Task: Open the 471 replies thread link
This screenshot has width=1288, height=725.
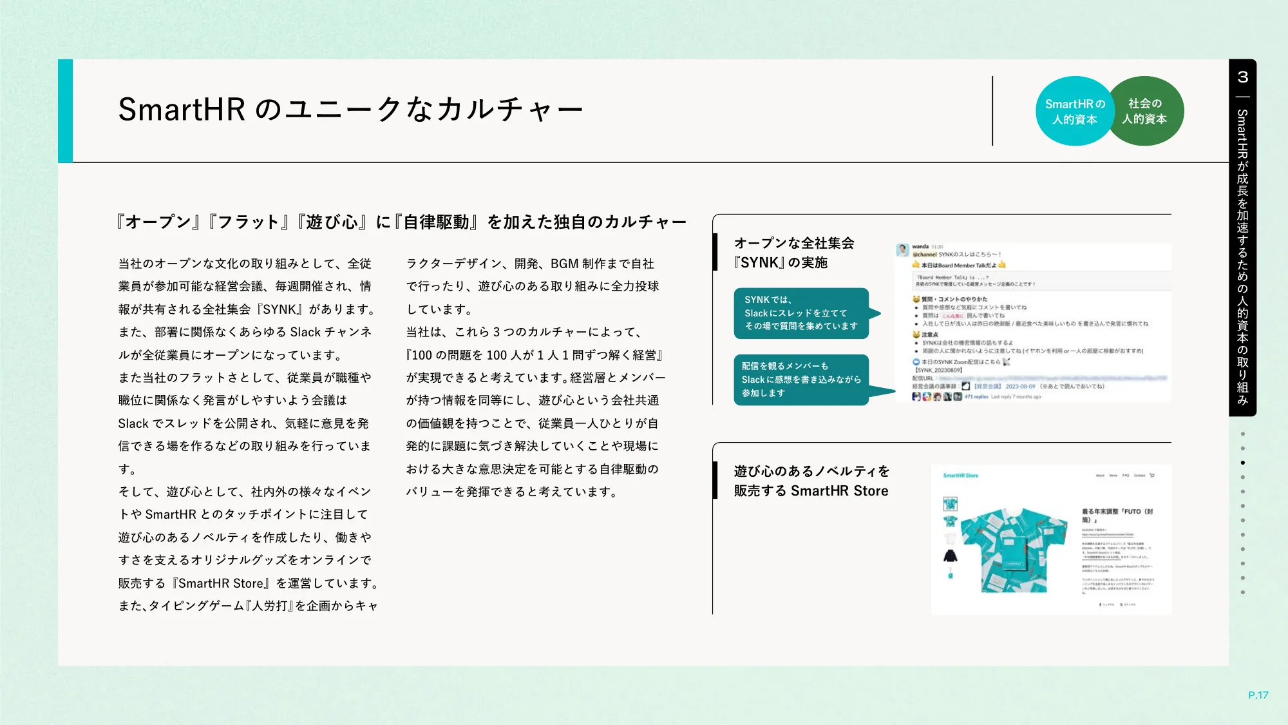Action: point(976,397)
